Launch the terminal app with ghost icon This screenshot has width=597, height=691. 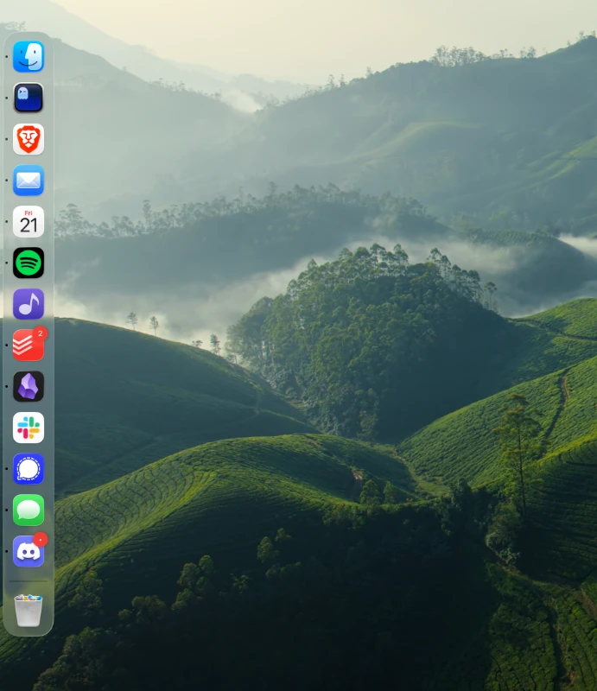29,98
